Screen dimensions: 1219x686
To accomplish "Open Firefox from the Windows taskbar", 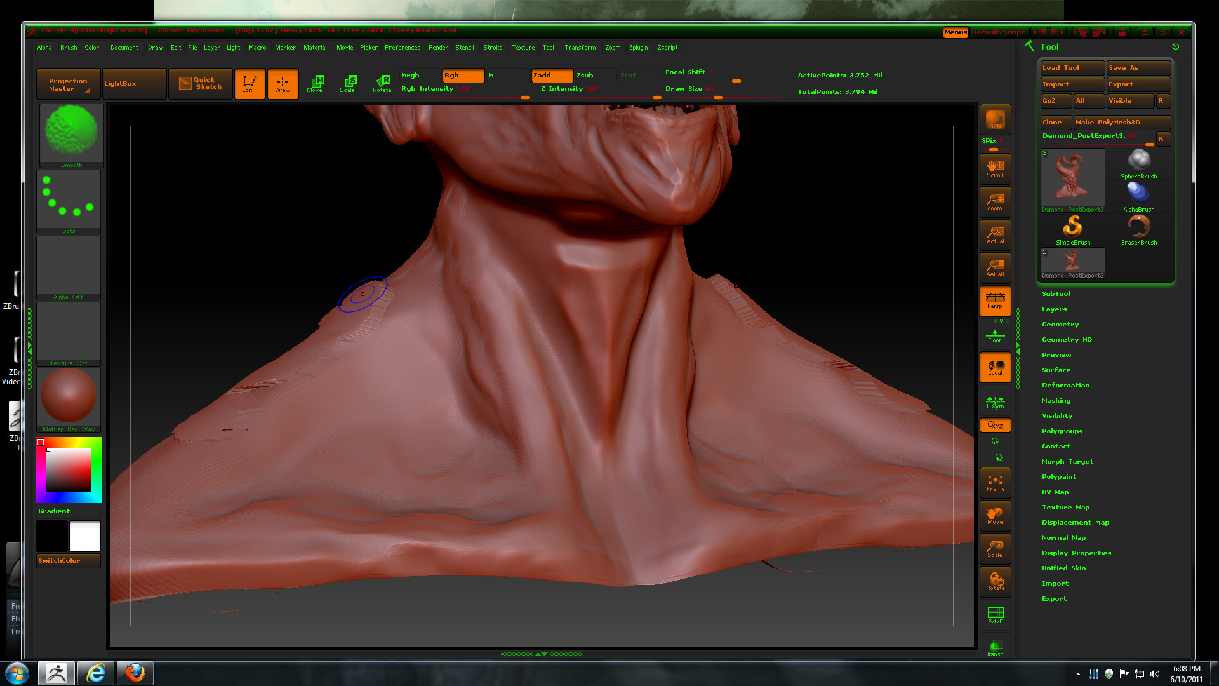I will click(x=135, y=673).
